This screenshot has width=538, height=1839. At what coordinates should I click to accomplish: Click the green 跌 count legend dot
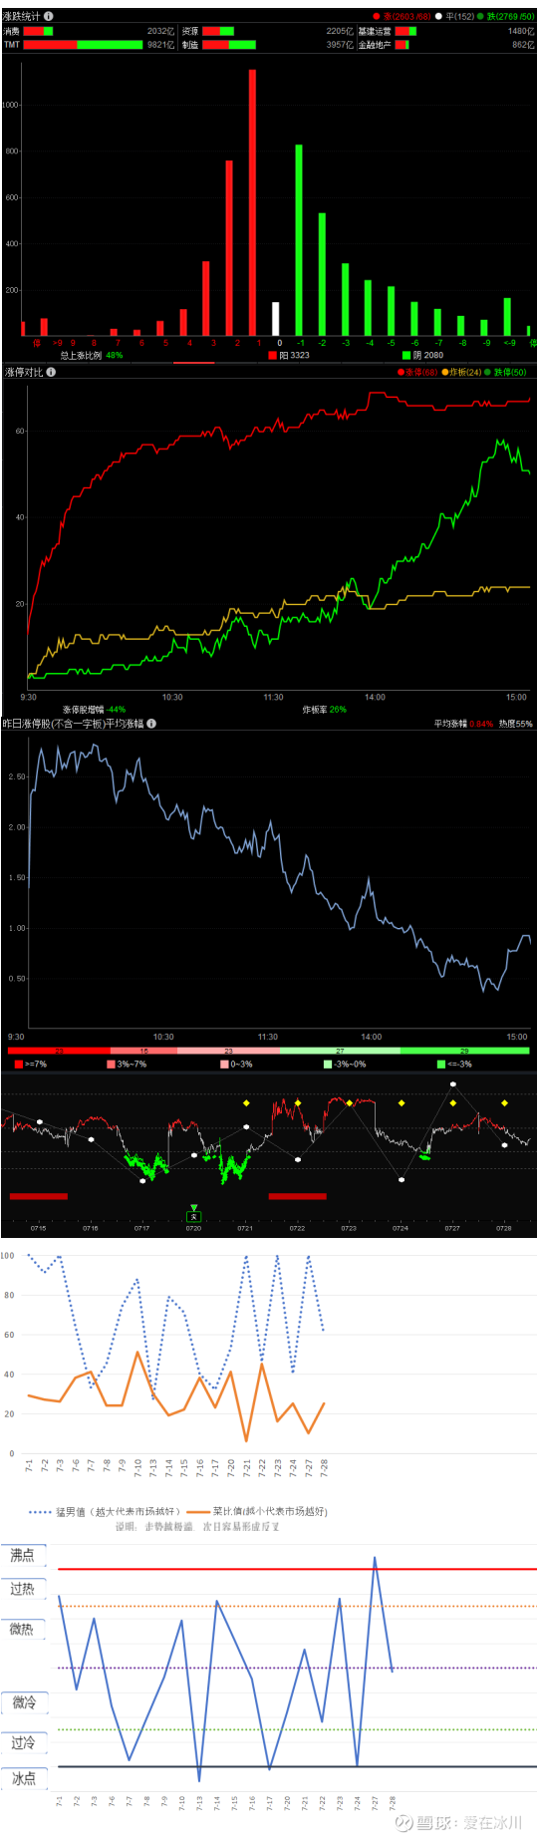481,16
